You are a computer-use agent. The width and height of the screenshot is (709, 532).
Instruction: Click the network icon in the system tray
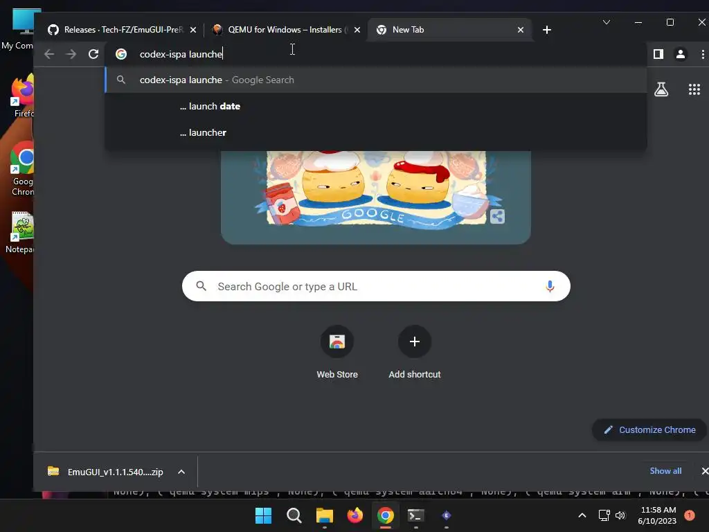click(x=604, y=515)
